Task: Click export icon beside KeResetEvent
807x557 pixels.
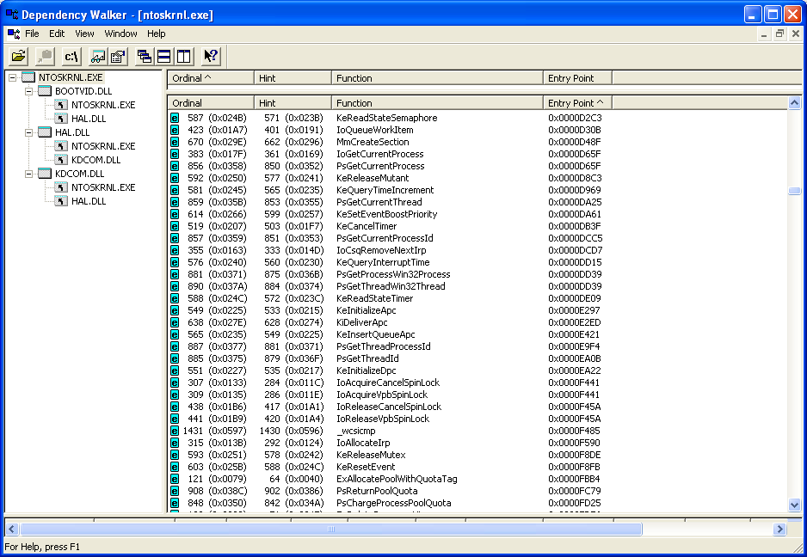Action: pos(175,467)
